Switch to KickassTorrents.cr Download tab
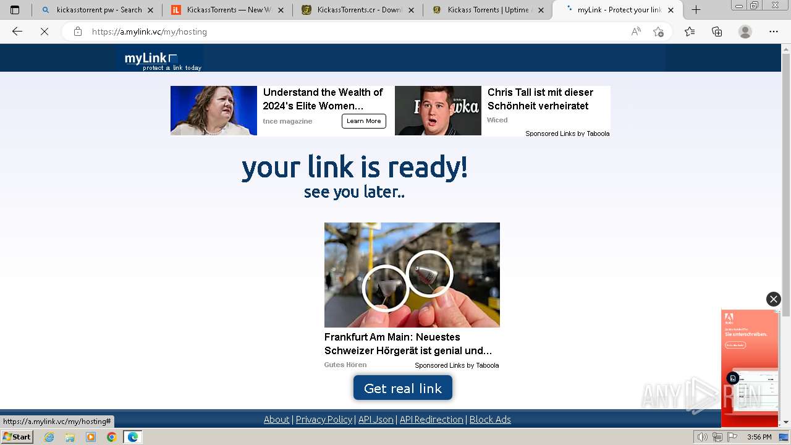The height and width of the screenshot is (445, 791). 358,10
